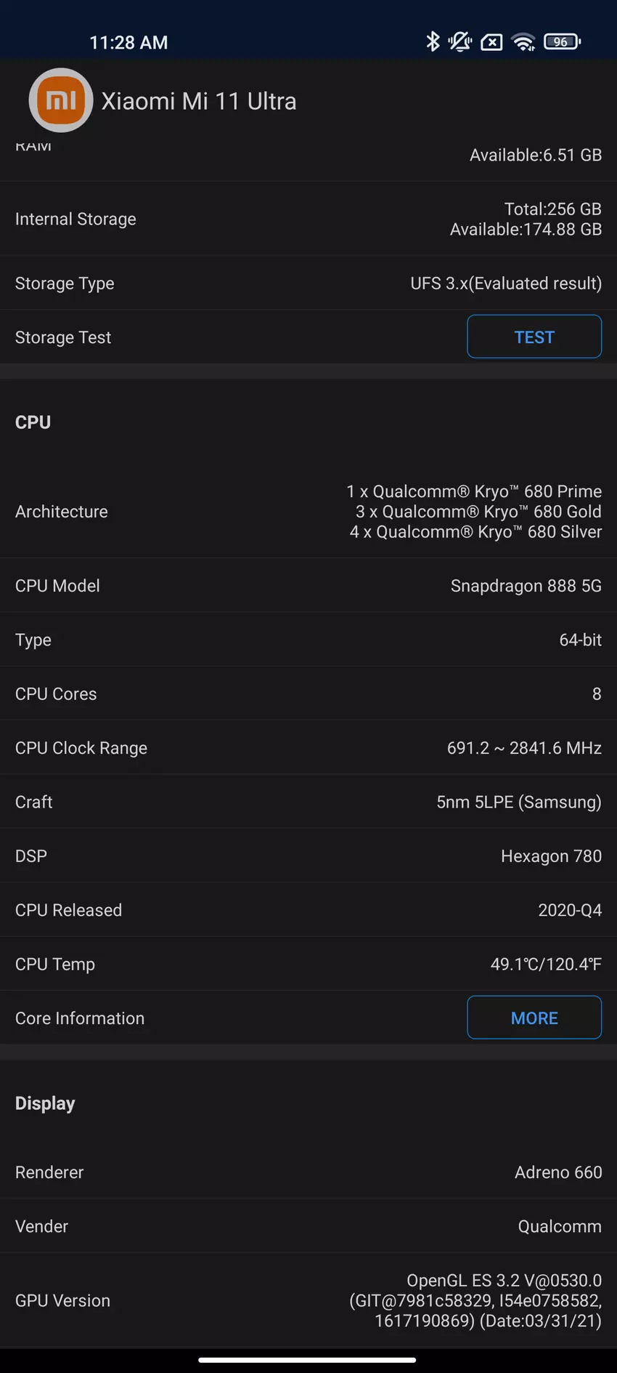Tap the Bluetooth status icon

433,41
